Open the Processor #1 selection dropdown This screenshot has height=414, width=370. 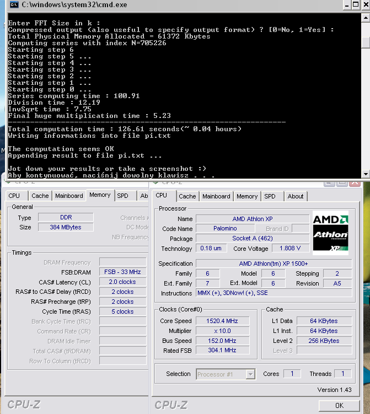click(x=250, y=374)
